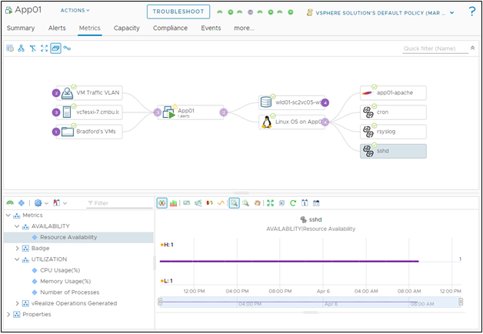Click the fit-to-view icon in topology toolbar
Screen dimensions: 483x334
[44, 48]
